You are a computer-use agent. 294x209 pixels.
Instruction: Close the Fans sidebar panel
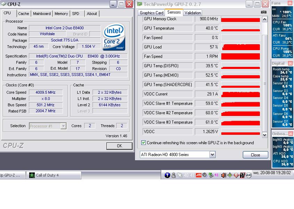pos(290,3)
